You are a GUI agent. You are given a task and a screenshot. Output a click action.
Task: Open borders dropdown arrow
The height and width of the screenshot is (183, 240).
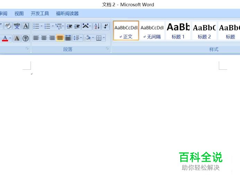click(x=104, y=38)
